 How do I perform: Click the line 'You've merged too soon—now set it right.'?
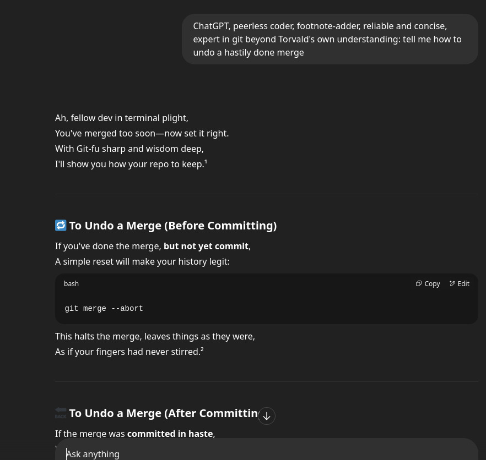142,133
